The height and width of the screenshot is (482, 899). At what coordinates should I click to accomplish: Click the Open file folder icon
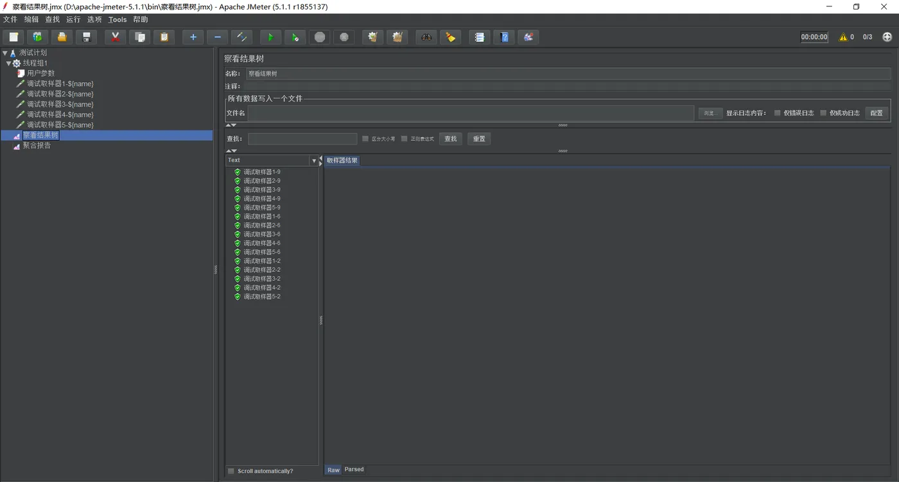pyautogui.click(x=62, y=37)
